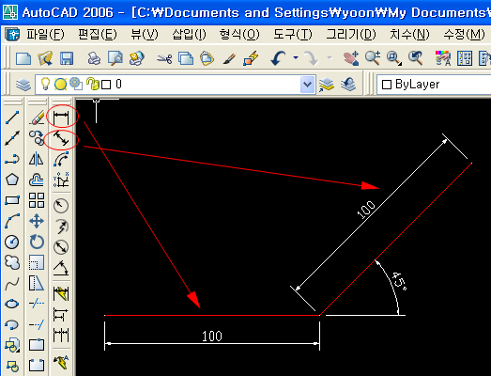Activate Match Properties brush

click(x=229, y=58)
